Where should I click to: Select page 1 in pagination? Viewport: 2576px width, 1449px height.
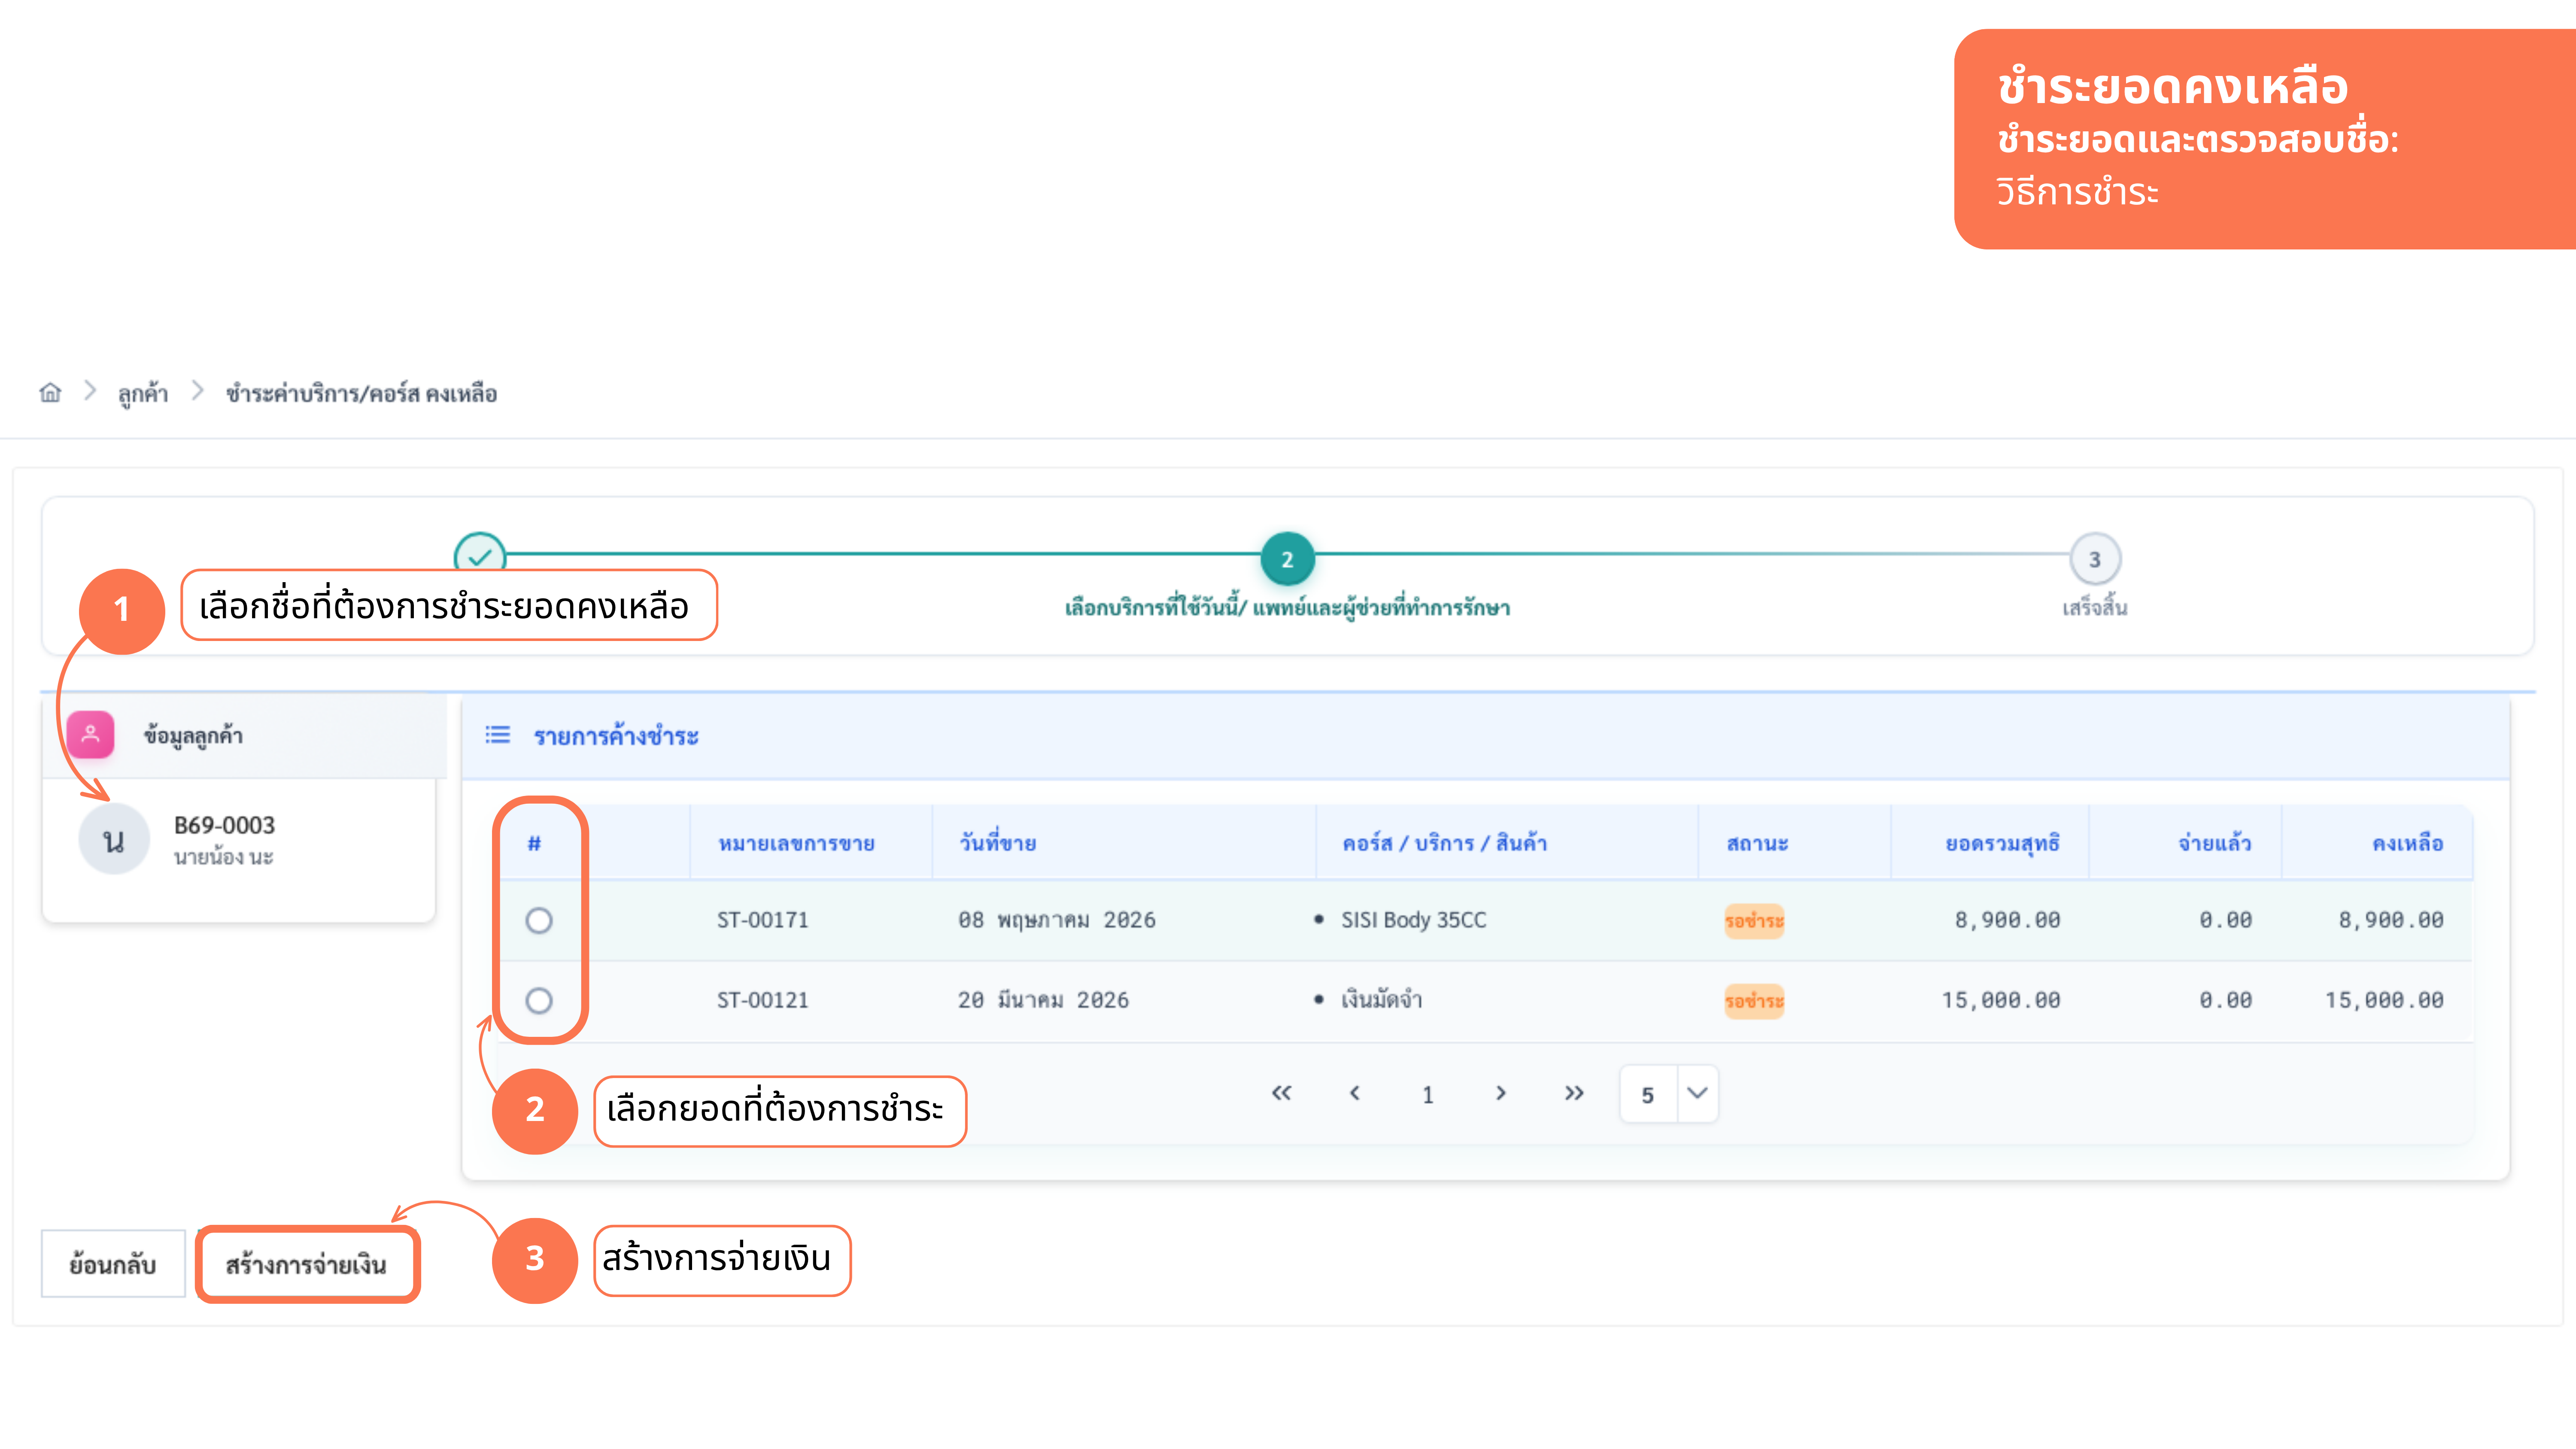coord(1427,1095)
